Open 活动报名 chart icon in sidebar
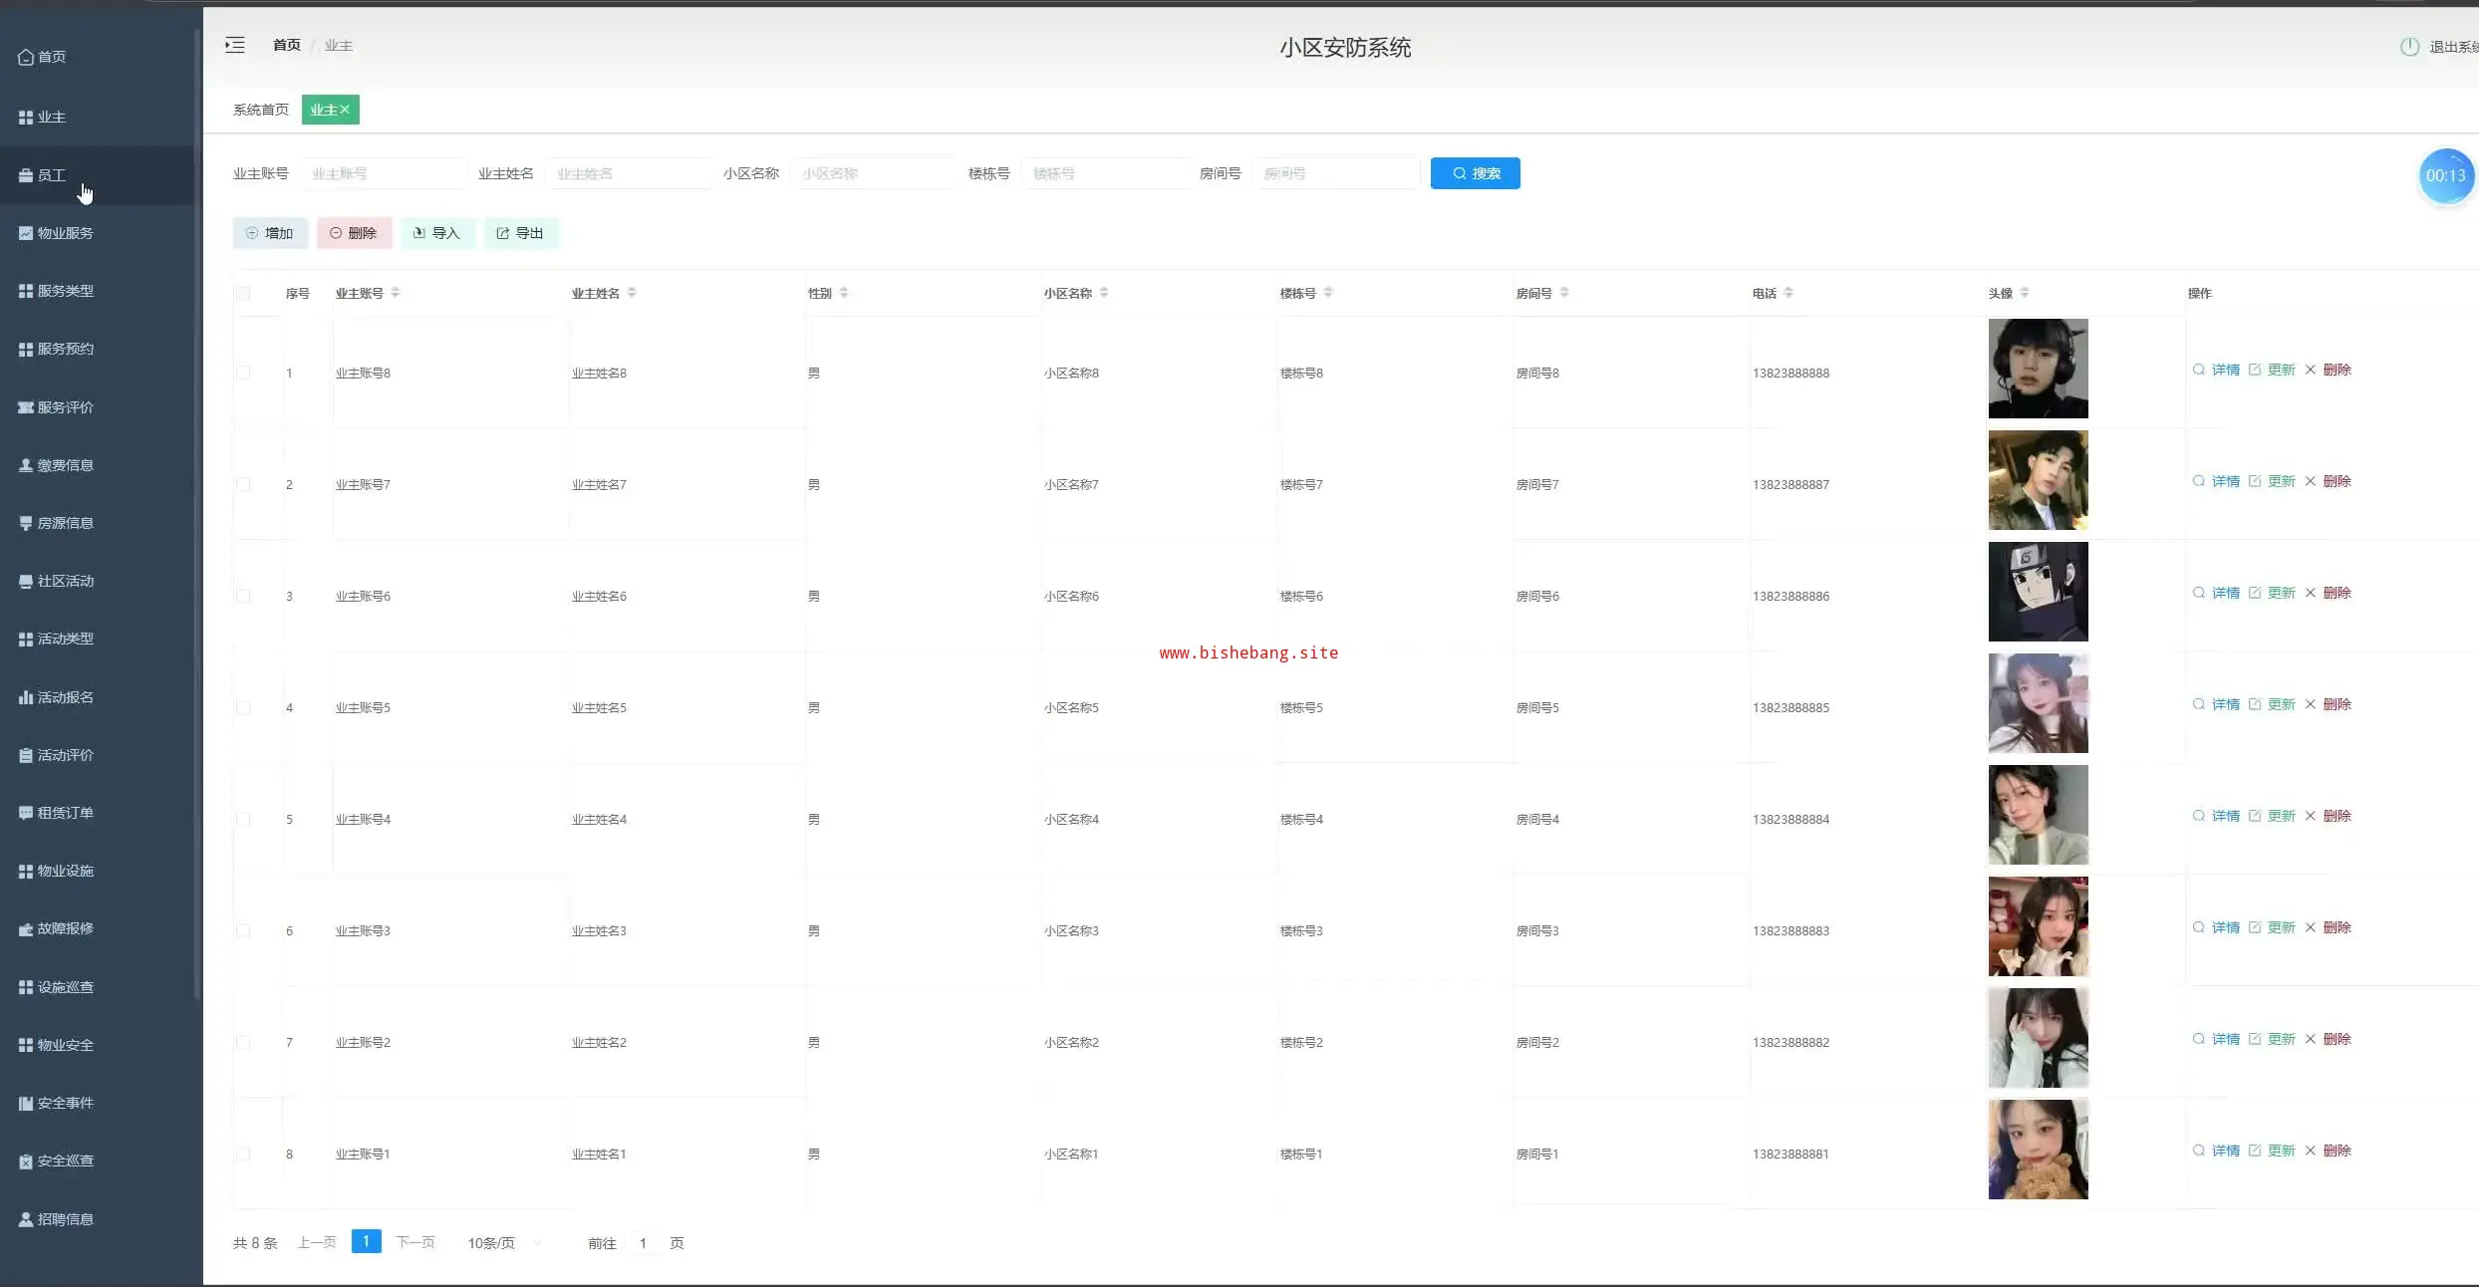The height and width of the screenshot is (1287, 2479). pos(26,697)
